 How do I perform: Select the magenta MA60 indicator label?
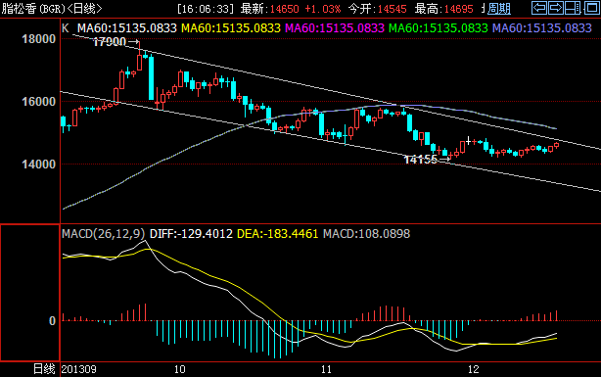335,28
